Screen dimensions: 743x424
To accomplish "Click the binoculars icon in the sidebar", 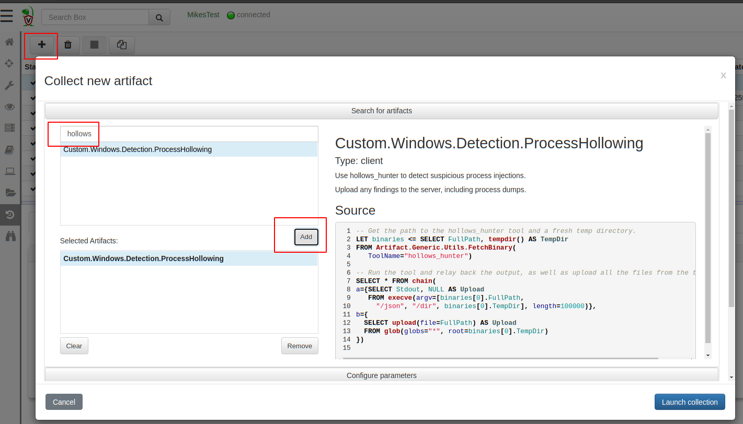I will coord(10,236).
